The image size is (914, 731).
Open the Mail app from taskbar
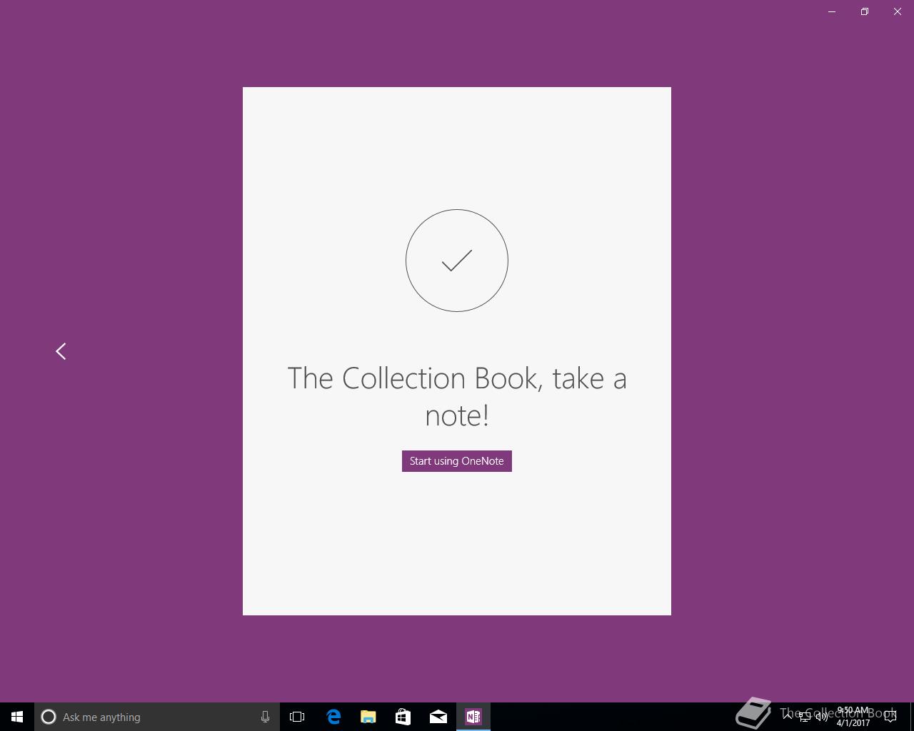click(438, 717)
